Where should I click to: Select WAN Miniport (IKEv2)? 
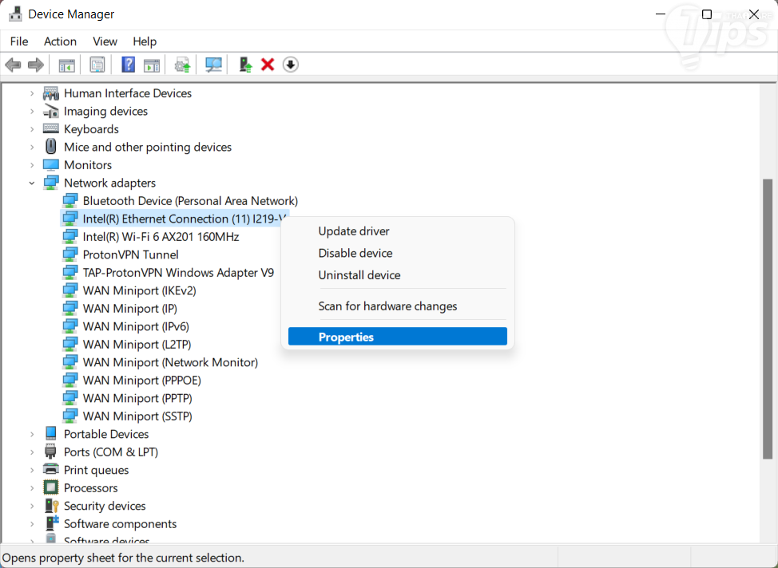[140, 290]
